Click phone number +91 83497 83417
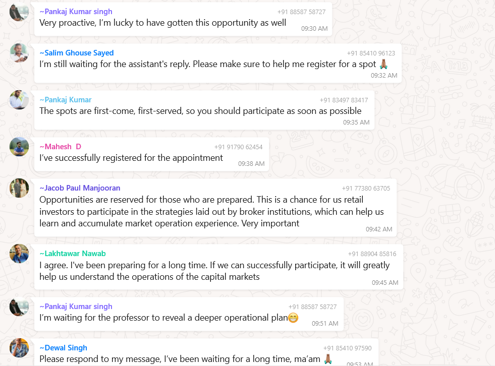Screen dimensions: 495x366 (x=344, y=100)
